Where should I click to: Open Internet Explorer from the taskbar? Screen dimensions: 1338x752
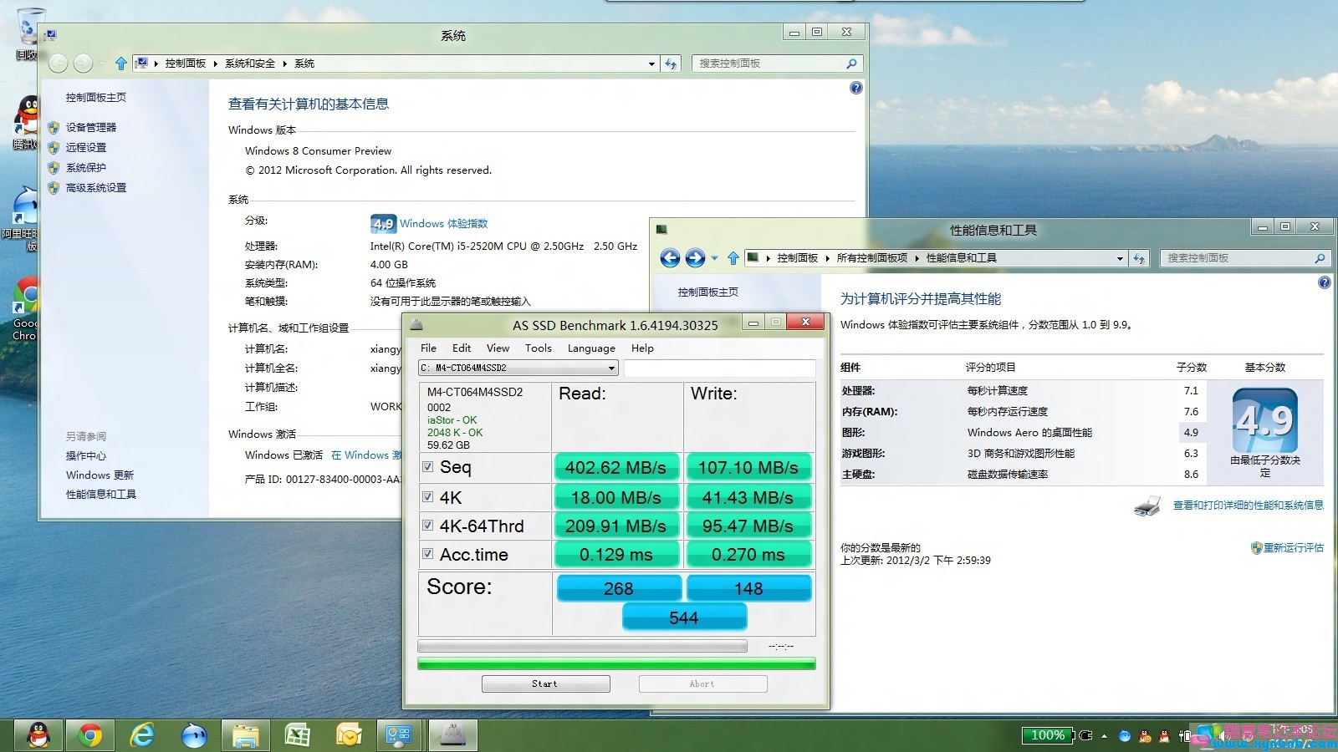click(142, 735)
